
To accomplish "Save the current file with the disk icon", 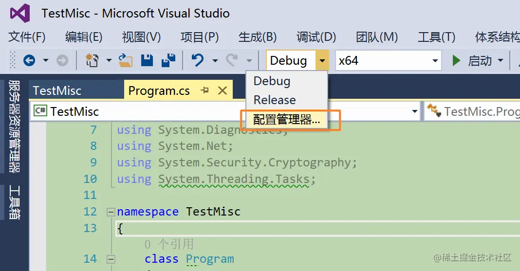I will [x=147, y=61].
